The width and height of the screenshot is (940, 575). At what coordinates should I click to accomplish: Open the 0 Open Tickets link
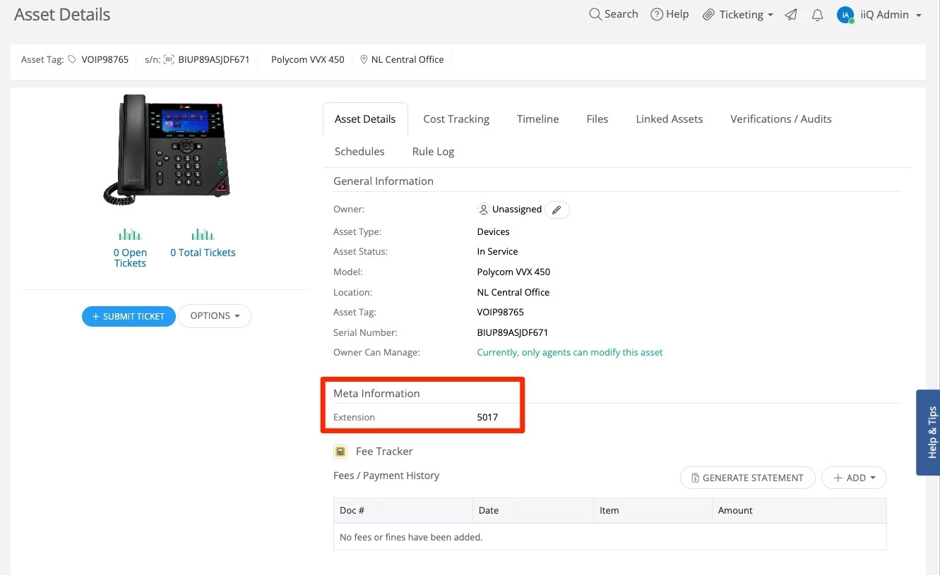[130, 258]
